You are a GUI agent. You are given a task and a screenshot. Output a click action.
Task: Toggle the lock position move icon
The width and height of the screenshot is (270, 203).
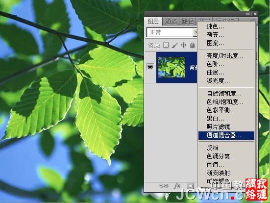(x=184, y=45)
